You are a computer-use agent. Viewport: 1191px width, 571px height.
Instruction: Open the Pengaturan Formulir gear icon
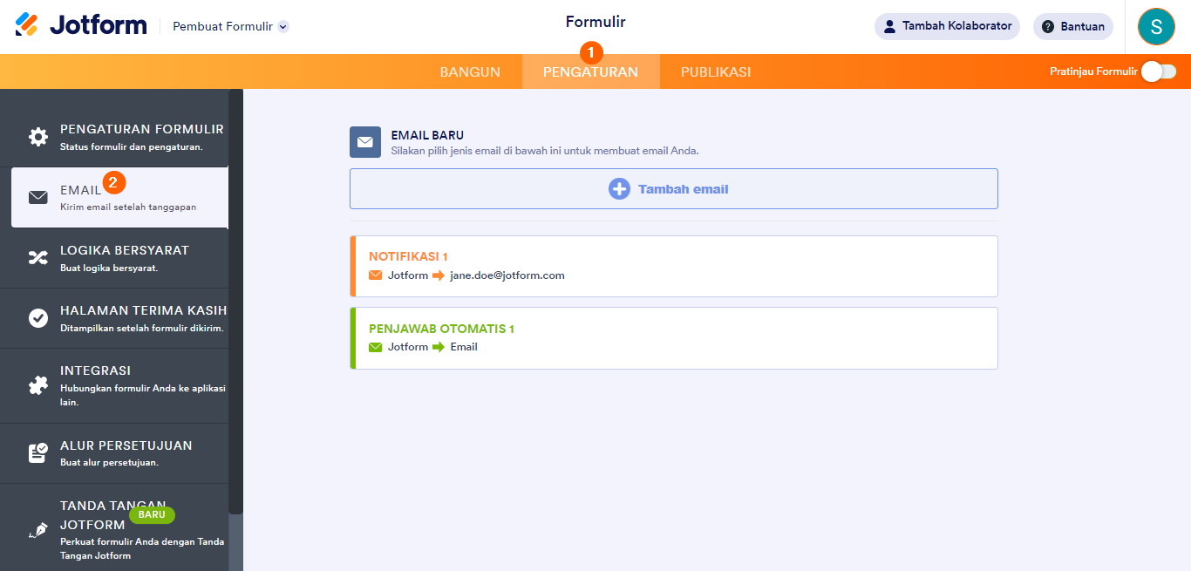pyautogui.click(x=38, y=137)
